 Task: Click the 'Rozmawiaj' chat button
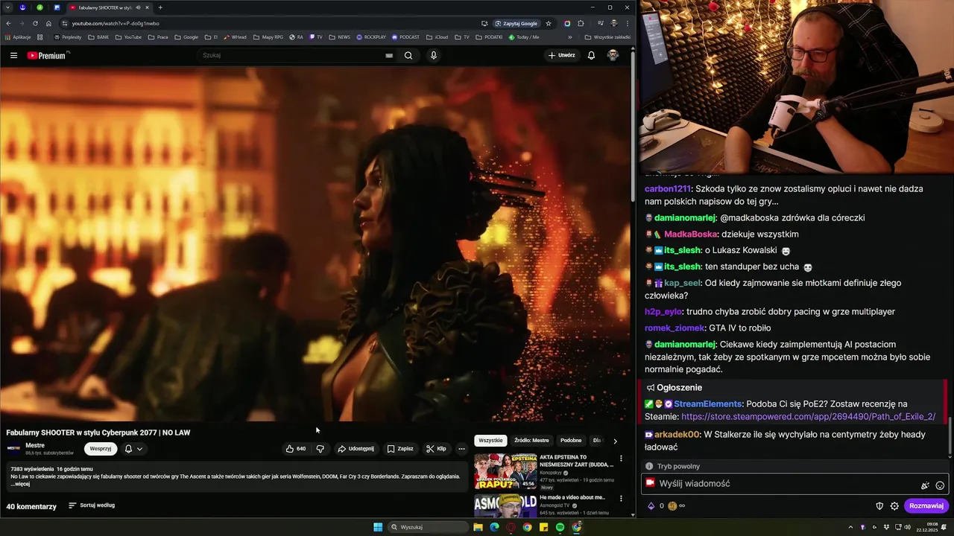click(x=926, y=506)
